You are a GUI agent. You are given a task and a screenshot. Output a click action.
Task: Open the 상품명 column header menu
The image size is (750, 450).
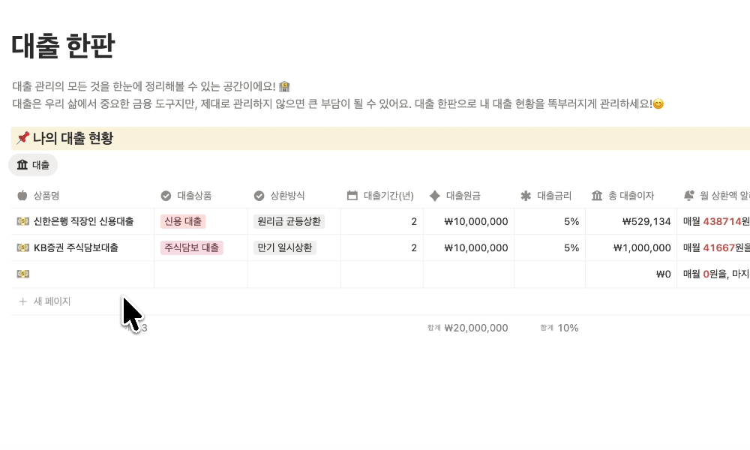pyautogui.click(x=46, y=196)
